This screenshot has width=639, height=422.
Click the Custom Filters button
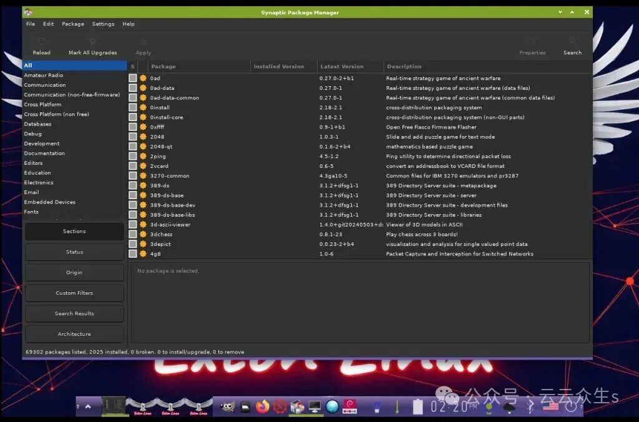click(x=74, y=293)
